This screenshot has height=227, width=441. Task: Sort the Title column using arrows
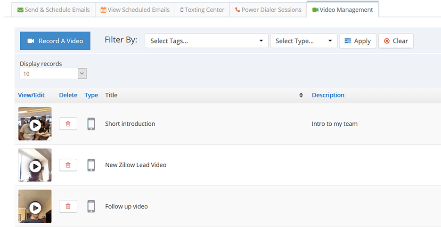(301, 95)
